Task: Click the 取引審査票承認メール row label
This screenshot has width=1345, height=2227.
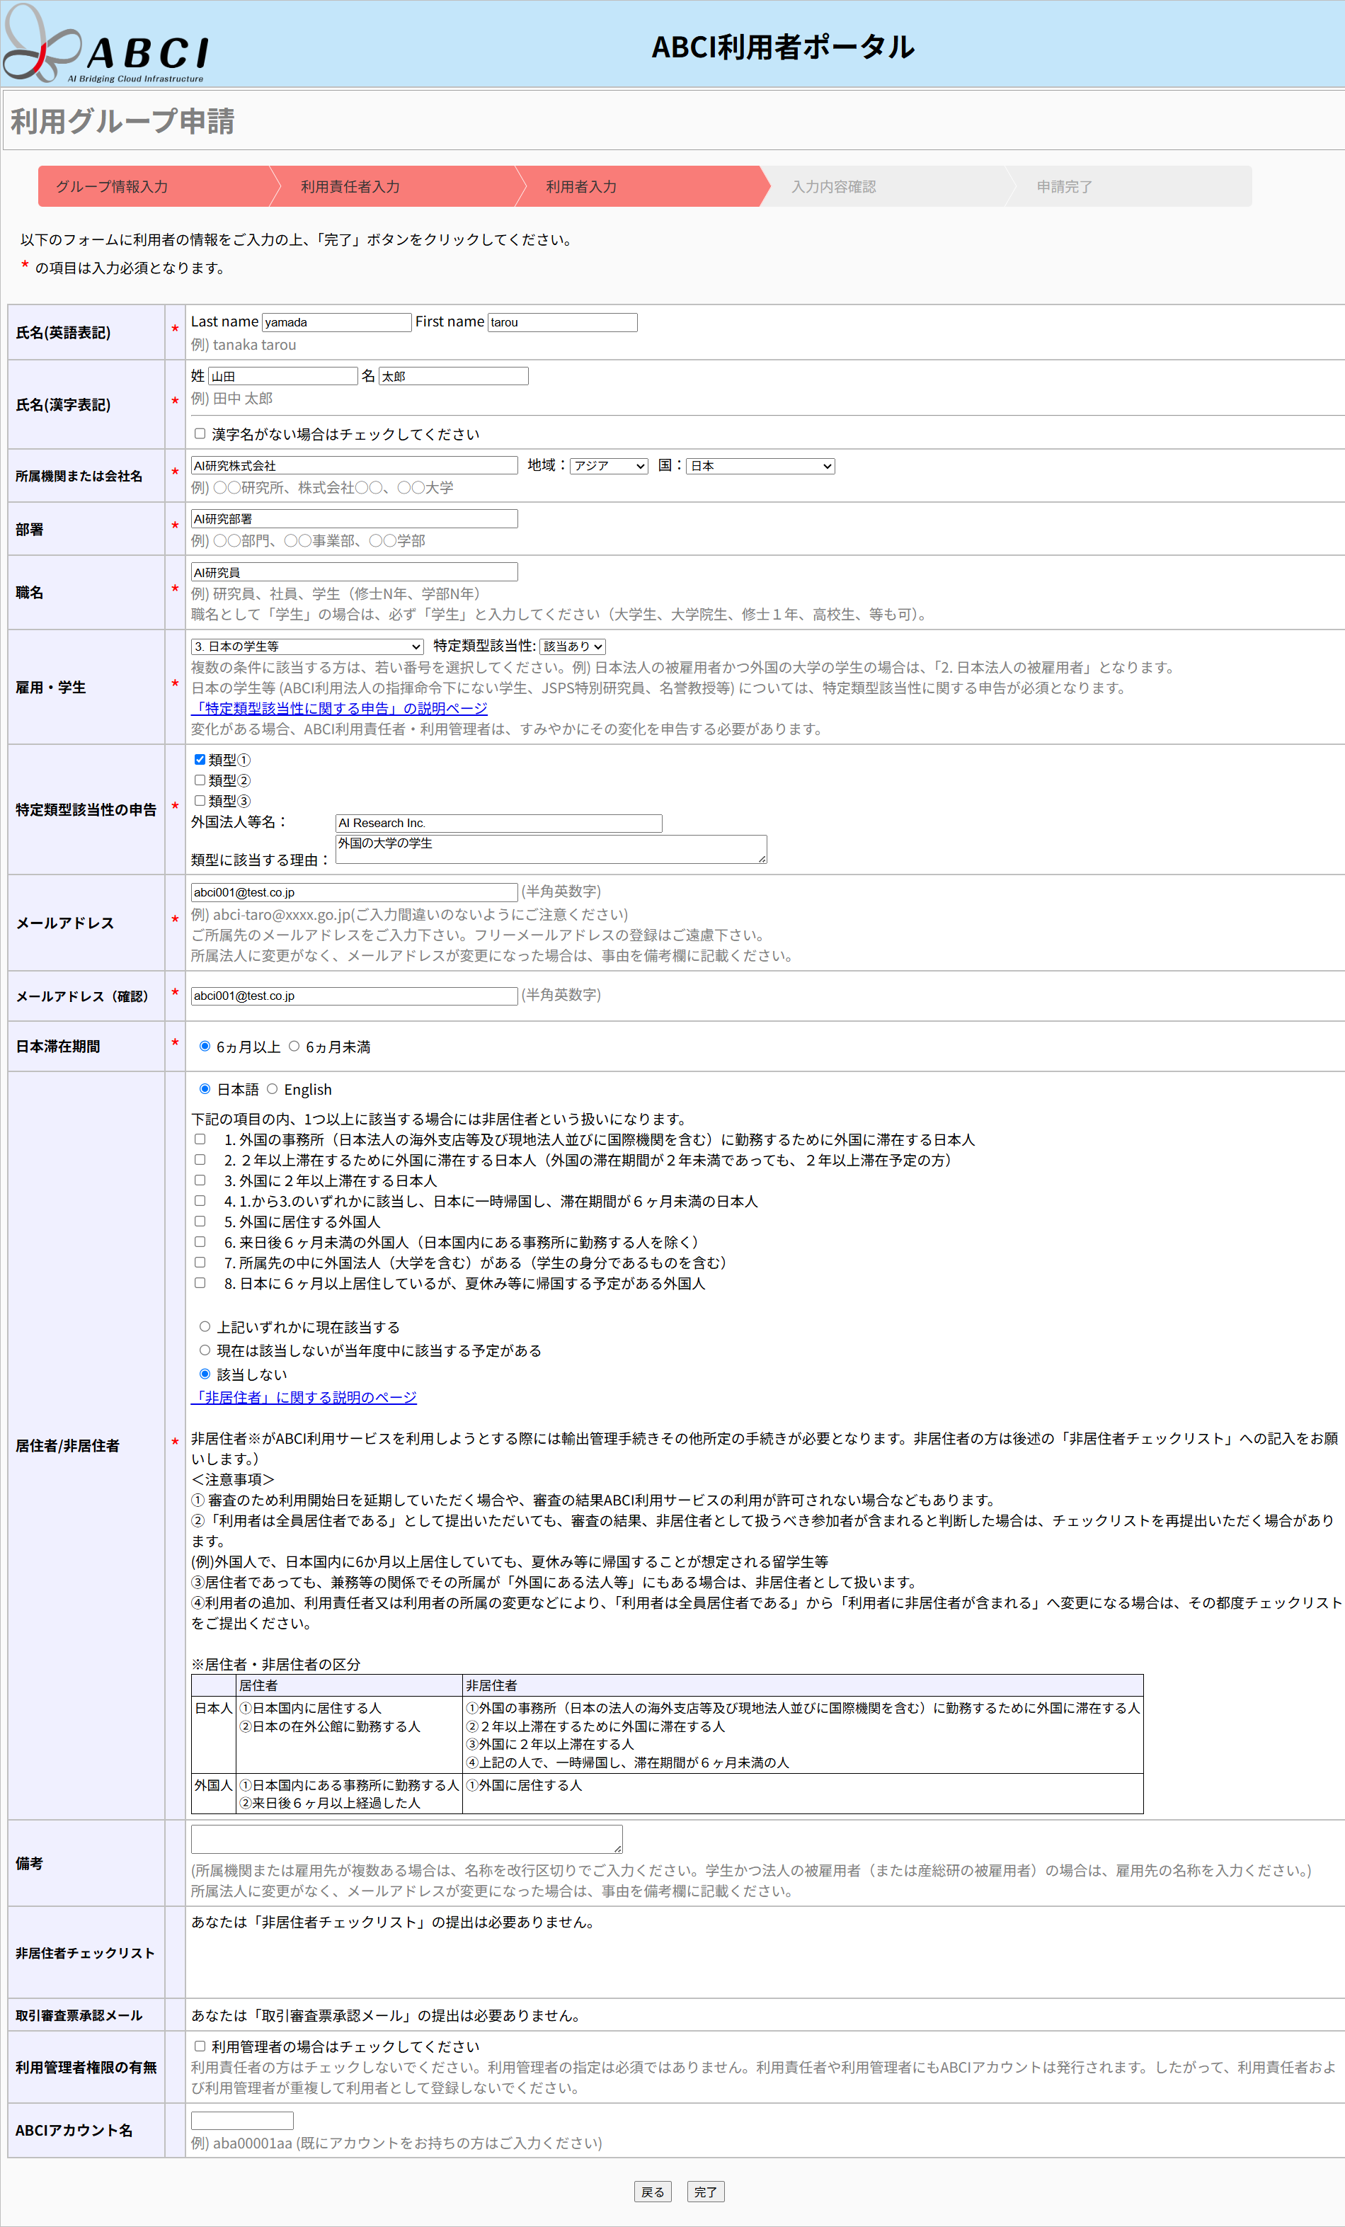Action: 79,2015
